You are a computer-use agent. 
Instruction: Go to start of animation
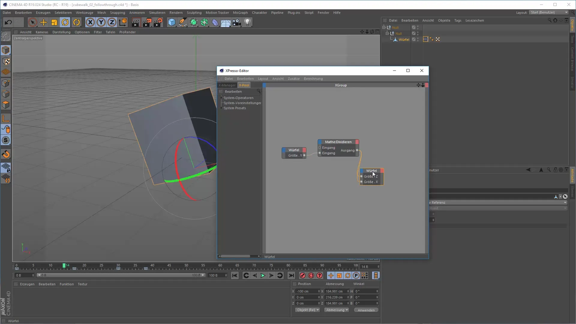[235, 275]
